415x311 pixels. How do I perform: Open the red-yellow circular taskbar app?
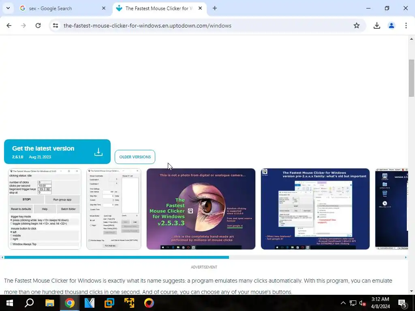[x=149, y=303]
